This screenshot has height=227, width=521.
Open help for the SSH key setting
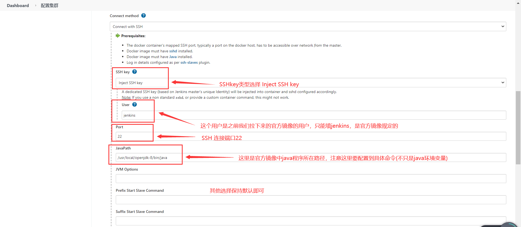135,72
